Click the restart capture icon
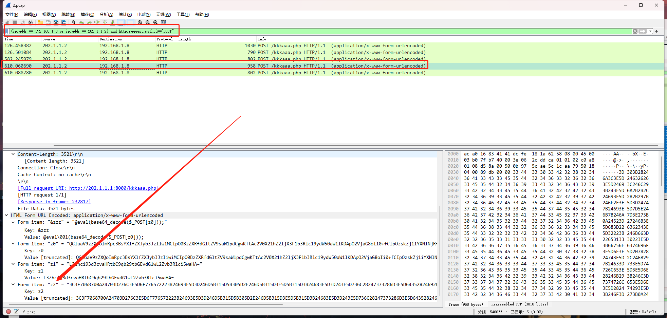Image resolution: width=667 pixels, height=318 pixels. point(23,22)
